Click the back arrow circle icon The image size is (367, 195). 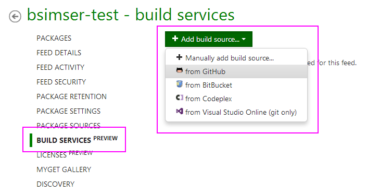(15, 17)
